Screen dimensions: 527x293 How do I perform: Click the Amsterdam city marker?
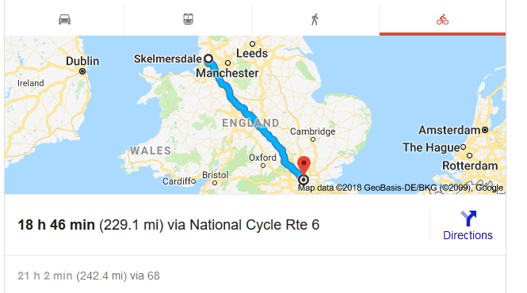[485, 130]
